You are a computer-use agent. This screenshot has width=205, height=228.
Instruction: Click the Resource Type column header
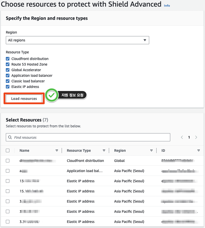[79, 150]
